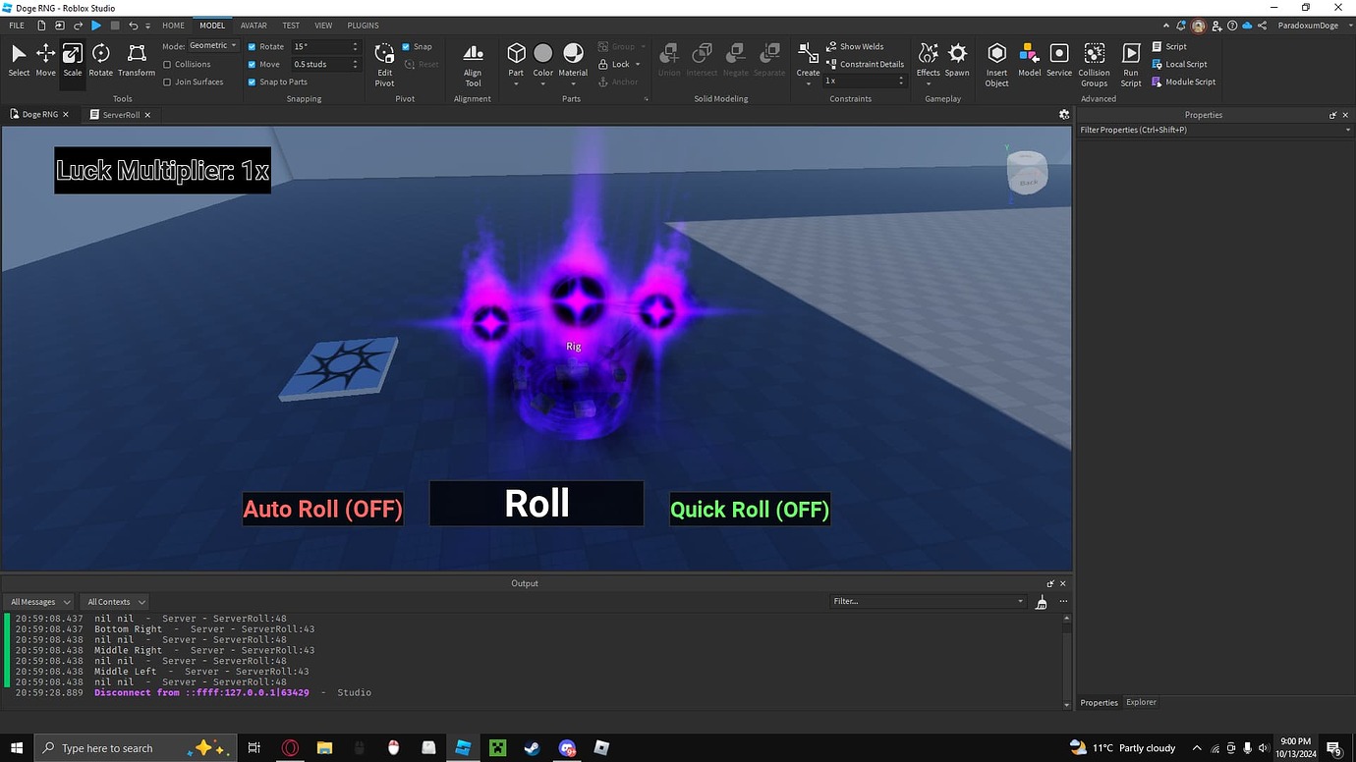Toggle Auto Roll on
The image size is (1356, 762).
322,509
